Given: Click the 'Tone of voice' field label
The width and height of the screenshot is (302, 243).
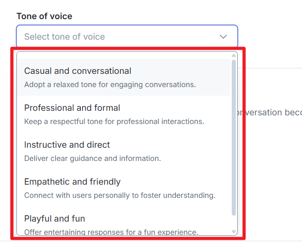Looking at the screenshot, I should tap(44, 16).
